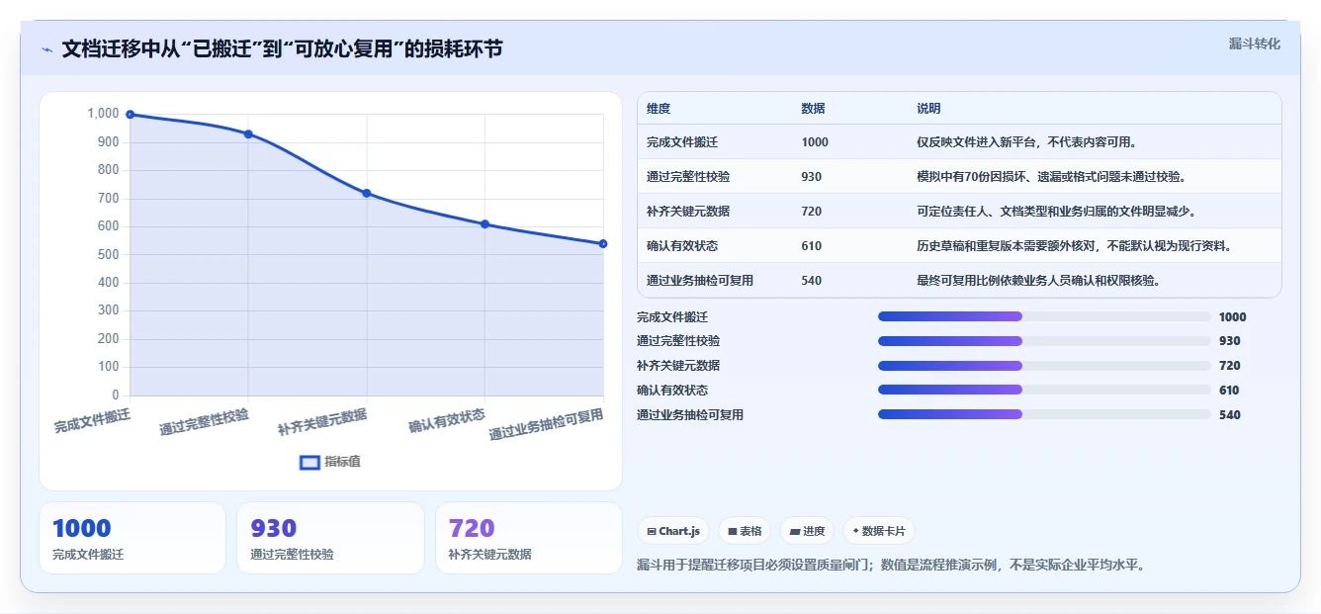The width and height of the screenshot is (1321, 614).
Task: Click the 通过业务抽检可复用 progress bar
Action: click(x=1044, y=414)
